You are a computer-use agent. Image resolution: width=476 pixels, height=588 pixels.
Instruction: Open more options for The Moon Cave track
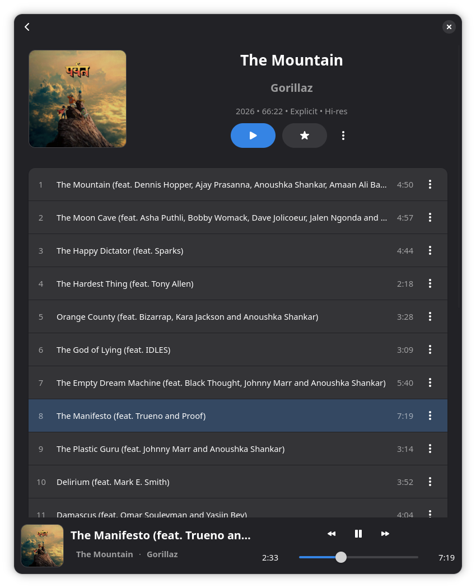coord(430,217)
